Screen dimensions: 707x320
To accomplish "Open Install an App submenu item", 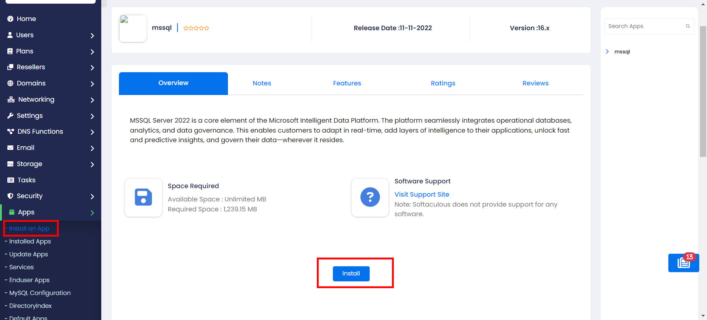I will 29,228.
